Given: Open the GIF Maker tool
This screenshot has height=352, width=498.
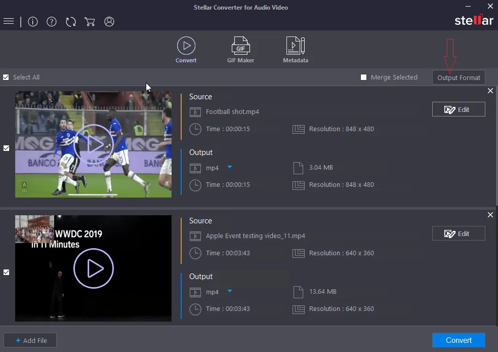Looking at the screenshot, I should click(x=240, y=50).
